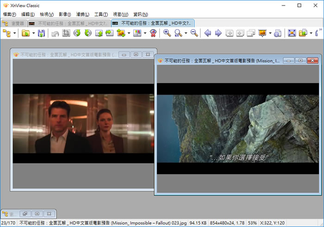Viewport: 324px width, 227px height.
Task: Minimize the left image child window
Action: coord(124,55)
